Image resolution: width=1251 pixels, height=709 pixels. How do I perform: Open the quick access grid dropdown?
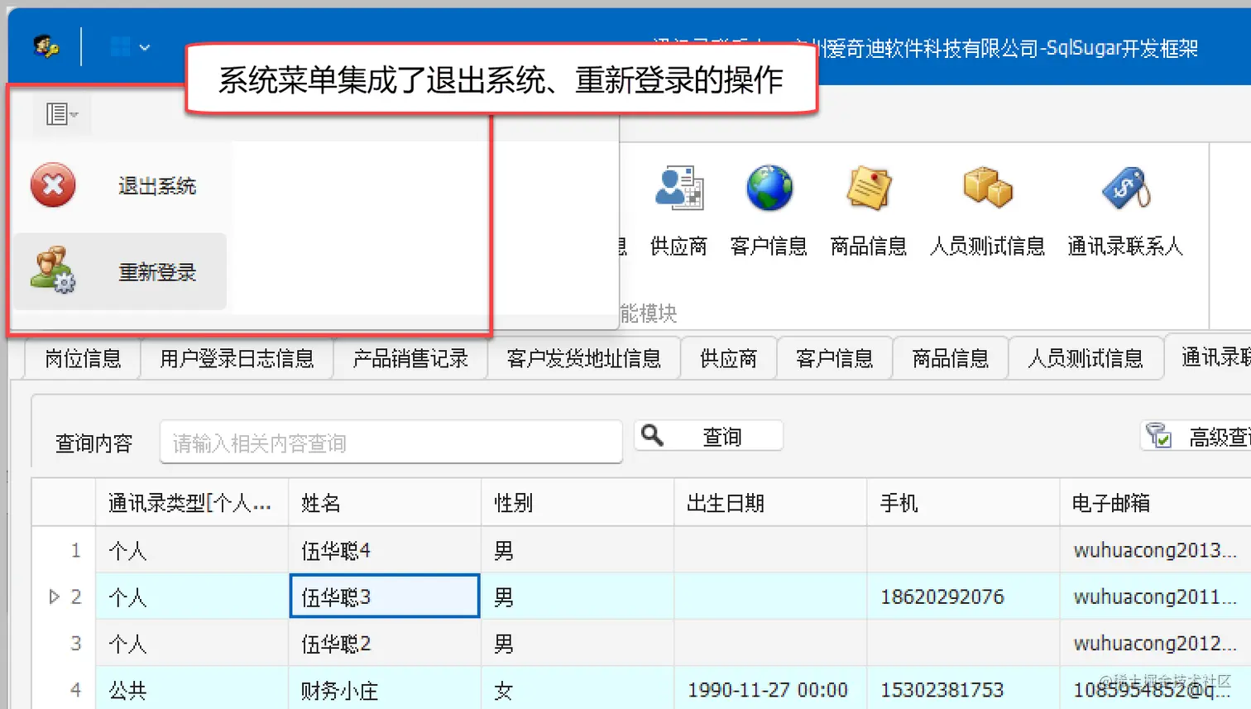point(130,47)
